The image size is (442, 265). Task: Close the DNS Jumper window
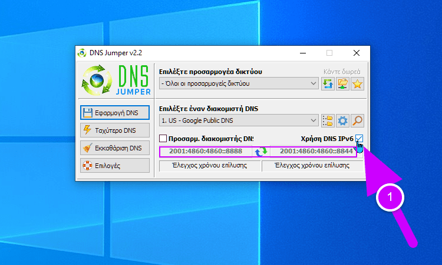pos(357,53)
